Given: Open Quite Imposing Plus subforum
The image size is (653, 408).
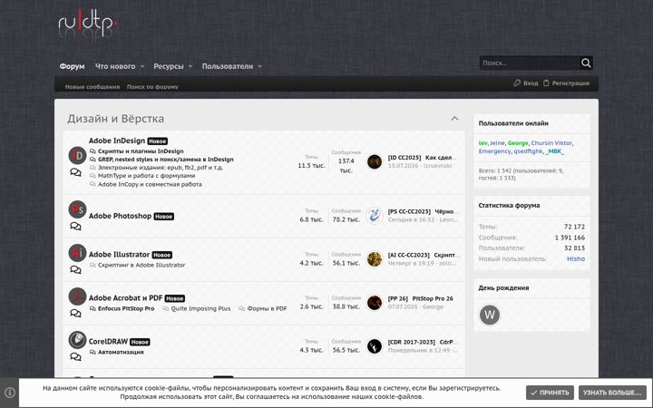Looking at the screenshot, I should (200, 308).
